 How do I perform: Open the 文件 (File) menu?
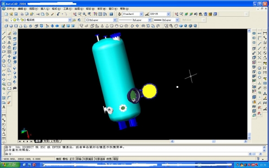click(10, 9)
